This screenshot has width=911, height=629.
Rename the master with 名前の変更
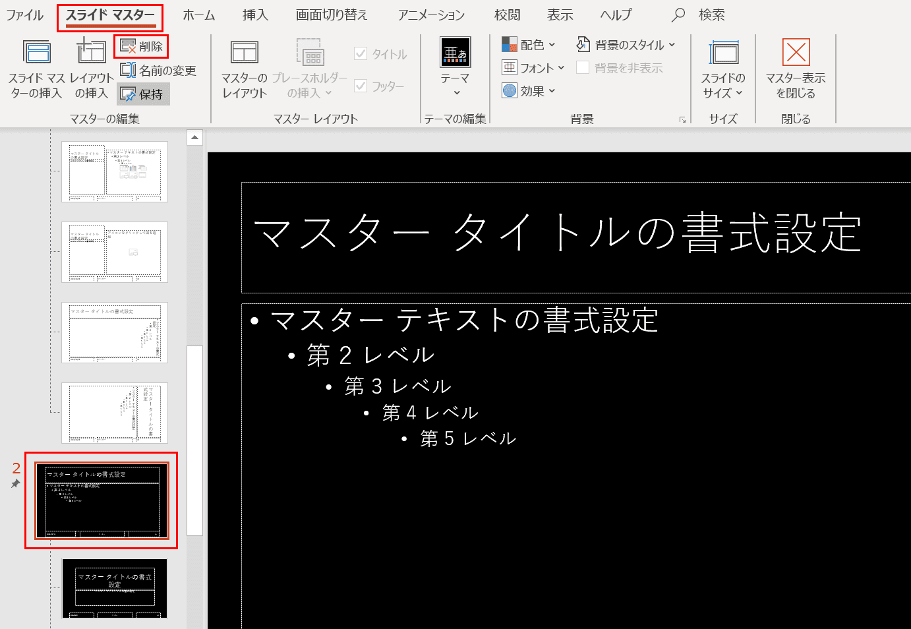pyautogui.click(x=158, y=70)
